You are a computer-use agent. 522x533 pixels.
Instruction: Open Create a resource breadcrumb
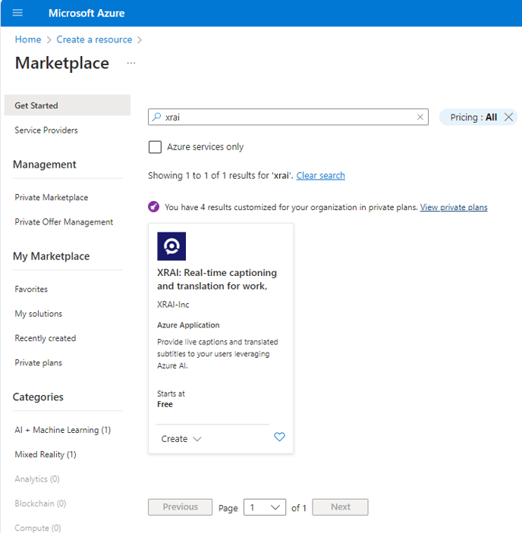tap(94, 39)
